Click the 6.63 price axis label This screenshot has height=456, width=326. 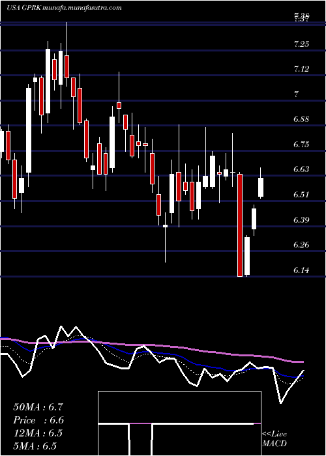[x=301, y=169]
